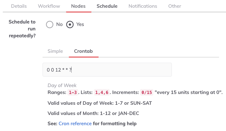The width and height of the screenshot is (226, 131).
Task: Select the Crontab schedule tab
Action: click(83, 51)
